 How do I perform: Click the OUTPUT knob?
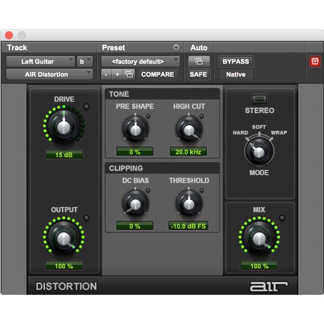pos(64,237)
